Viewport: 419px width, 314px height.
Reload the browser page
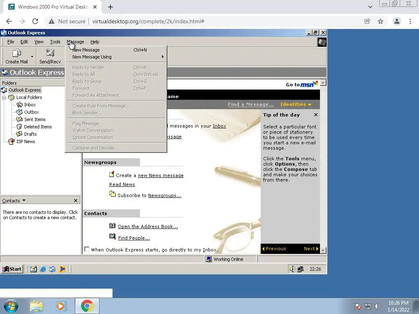click(35, 21)
